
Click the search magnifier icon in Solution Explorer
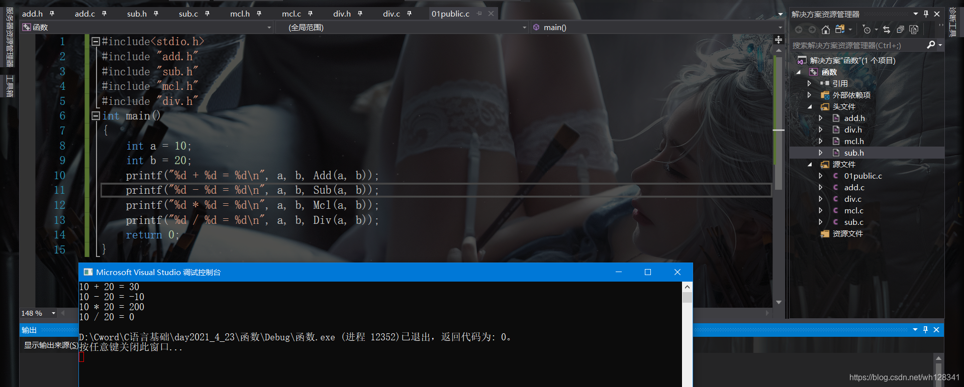tap(931, 45)
